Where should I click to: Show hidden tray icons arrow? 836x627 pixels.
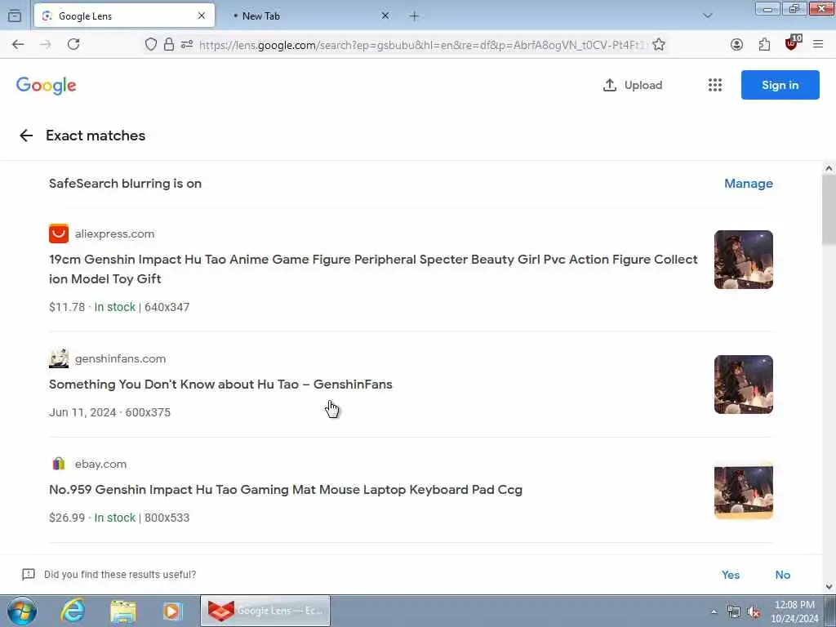click(x=714, y=612)
